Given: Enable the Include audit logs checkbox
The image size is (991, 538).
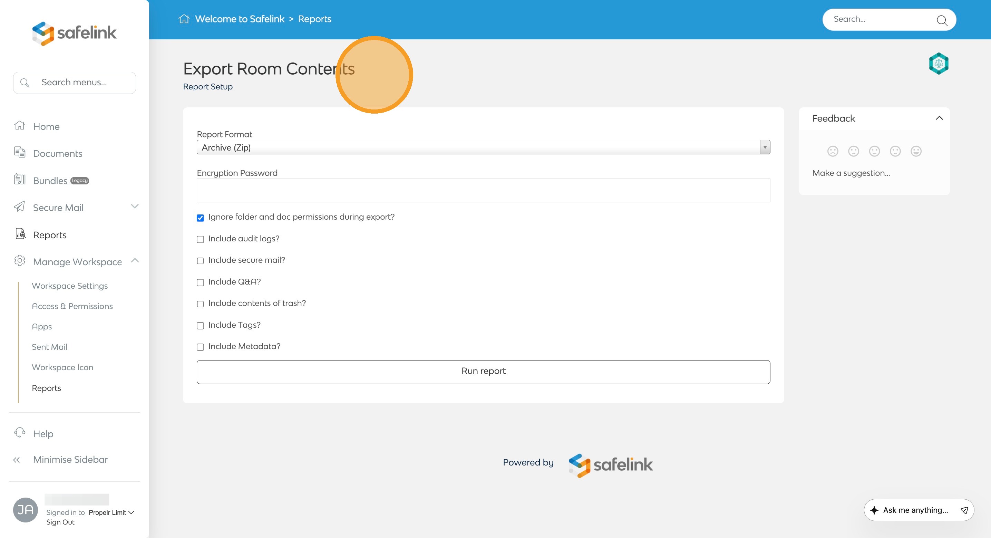Looking at the screenshot, I should (200, 239).
